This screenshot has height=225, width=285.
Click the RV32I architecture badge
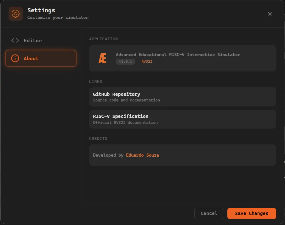pyautogui.click(x=147, y=61)
